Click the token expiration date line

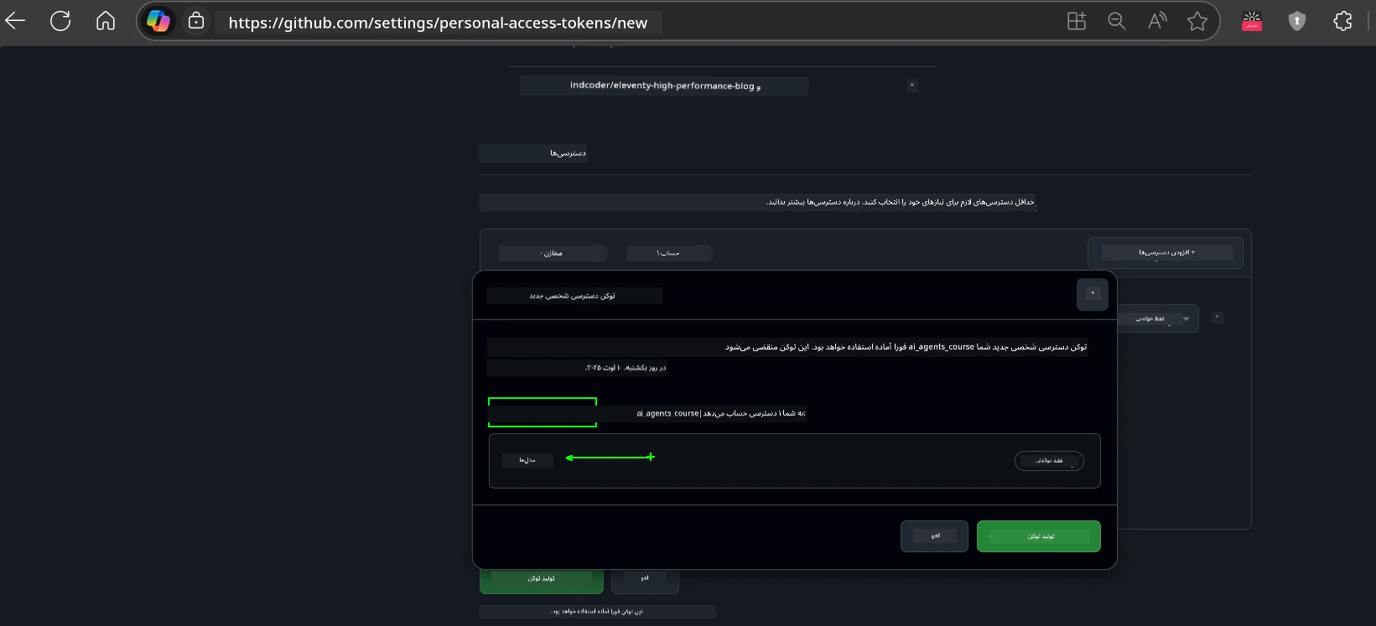pos(626,368)
